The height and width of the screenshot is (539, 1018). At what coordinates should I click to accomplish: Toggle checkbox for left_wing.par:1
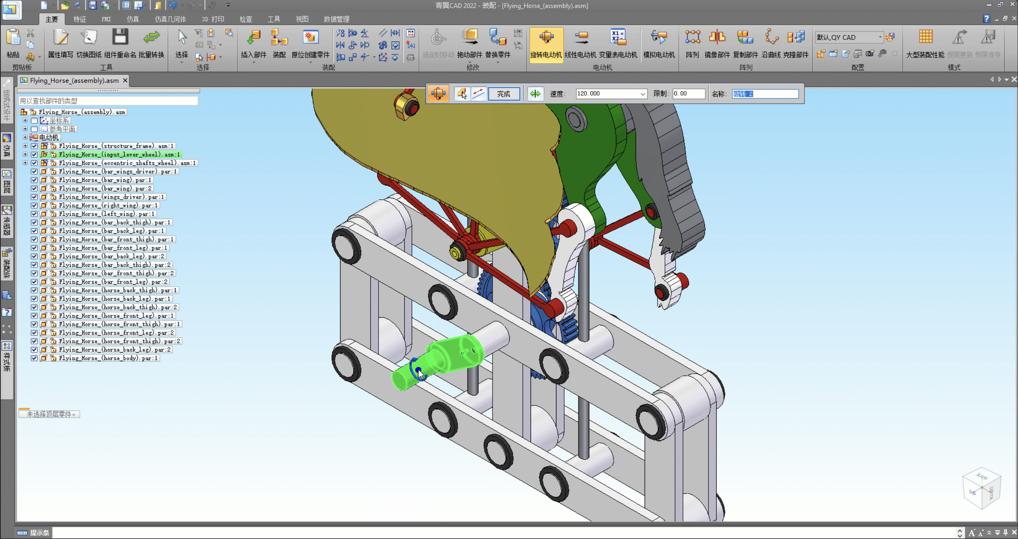click(x=34, y=214)
